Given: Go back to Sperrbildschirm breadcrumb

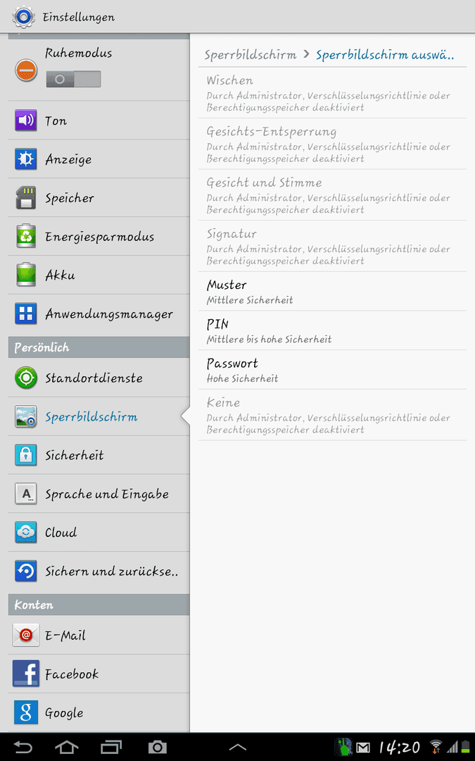Looking at the screenshot, I should click(250, 55).
